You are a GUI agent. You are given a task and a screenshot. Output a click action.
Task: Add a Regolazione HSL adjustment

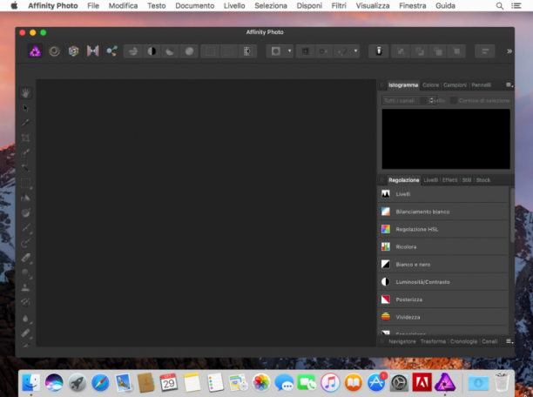(x=443, y=230)
